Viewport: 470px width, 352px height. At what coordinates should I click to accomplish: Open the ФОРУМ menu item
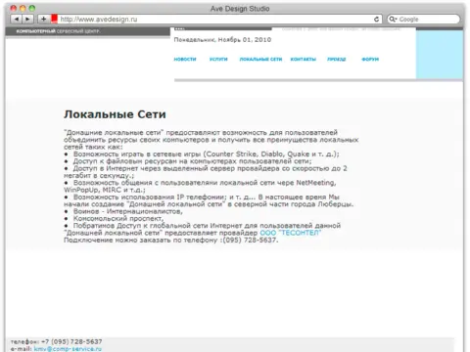[370, 59]
